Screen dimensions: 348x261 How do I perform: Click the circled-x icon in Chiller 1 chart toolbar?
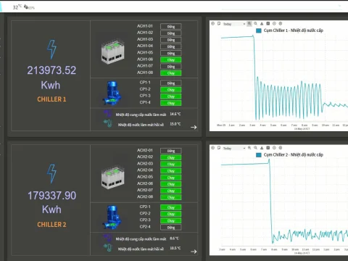212,23
